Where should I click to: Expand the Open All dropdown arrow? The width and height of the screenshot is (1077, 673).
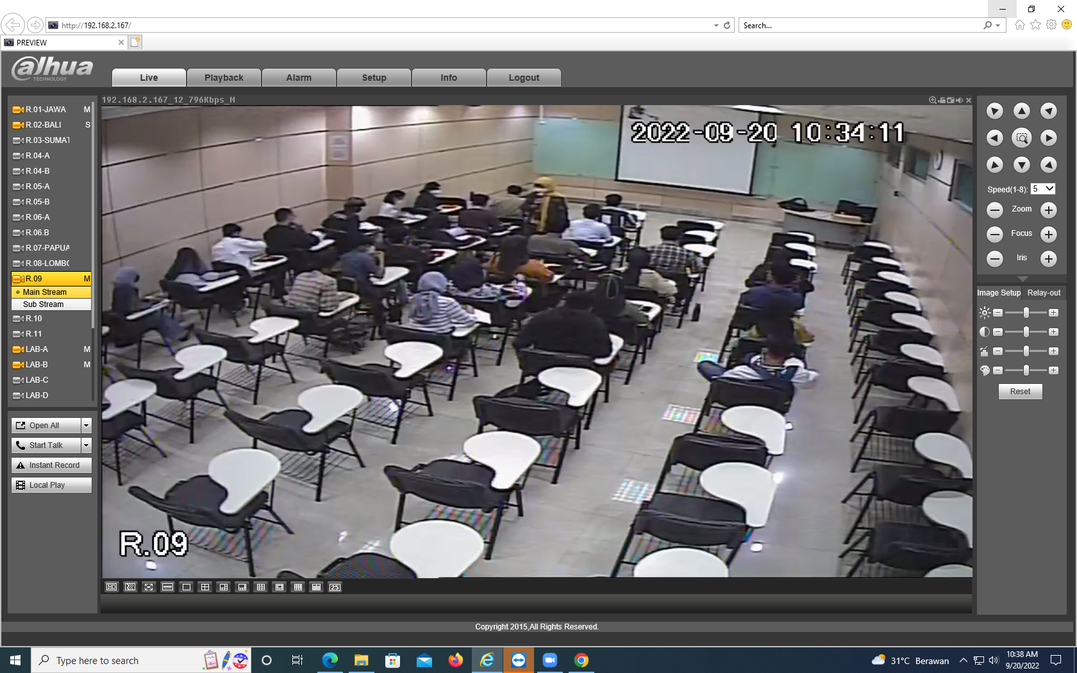(87, 426)
